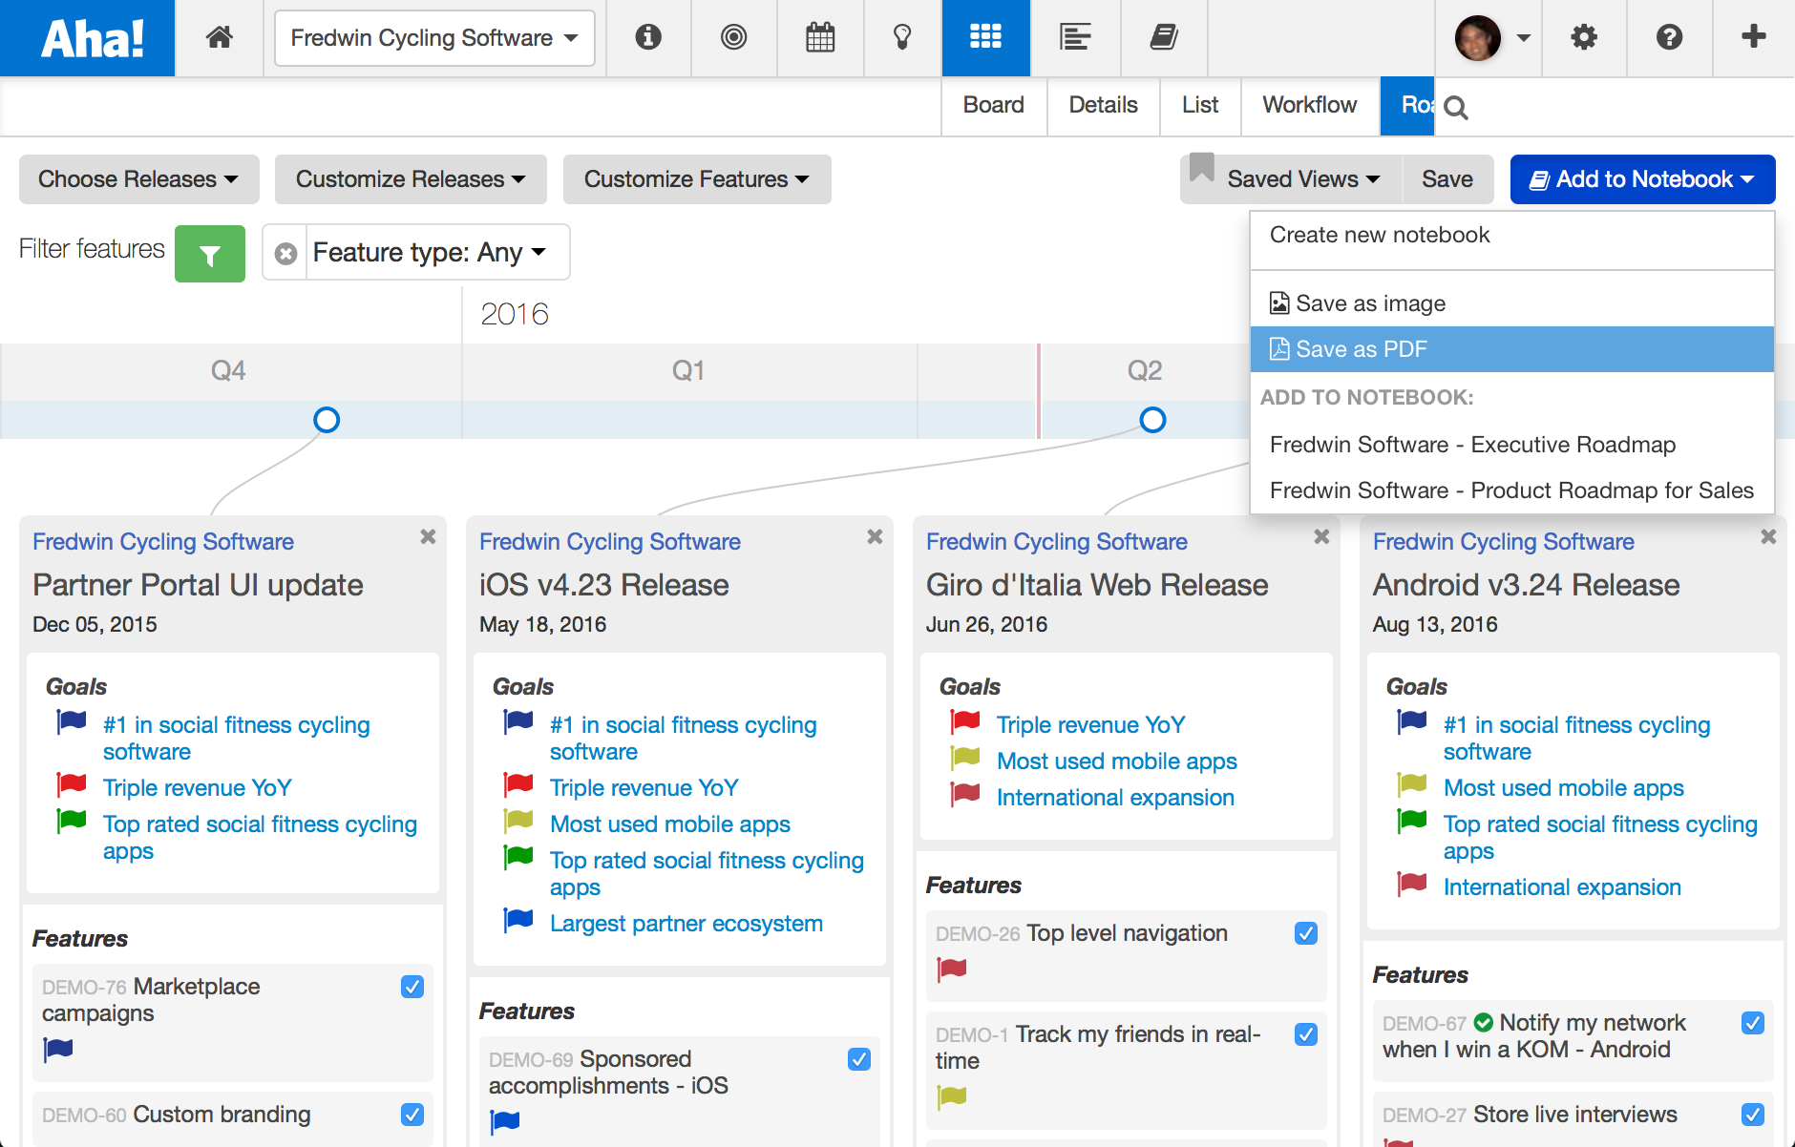
Task: Go to the home icon
Action: (x=220, y=37)
